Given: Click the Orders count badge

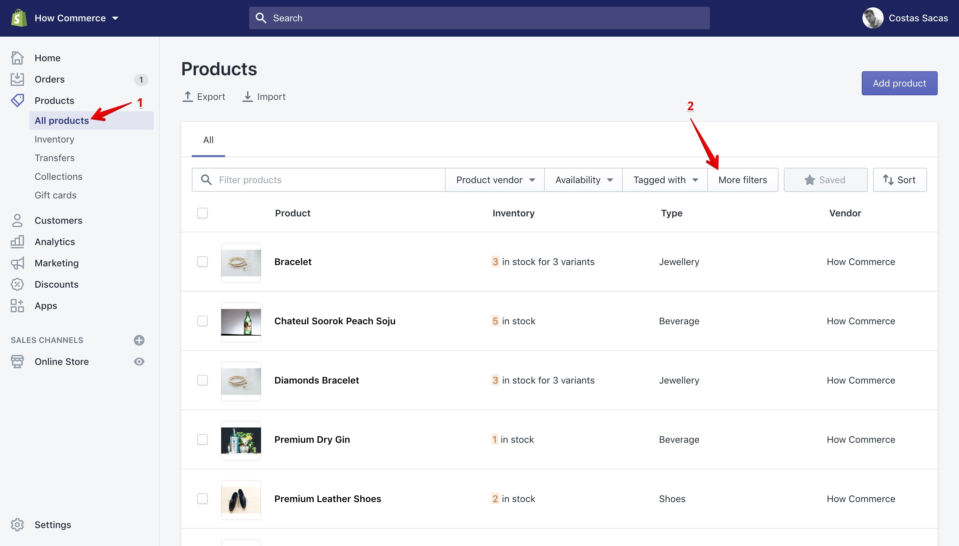Looking at the screenshot, I should 141,80.
